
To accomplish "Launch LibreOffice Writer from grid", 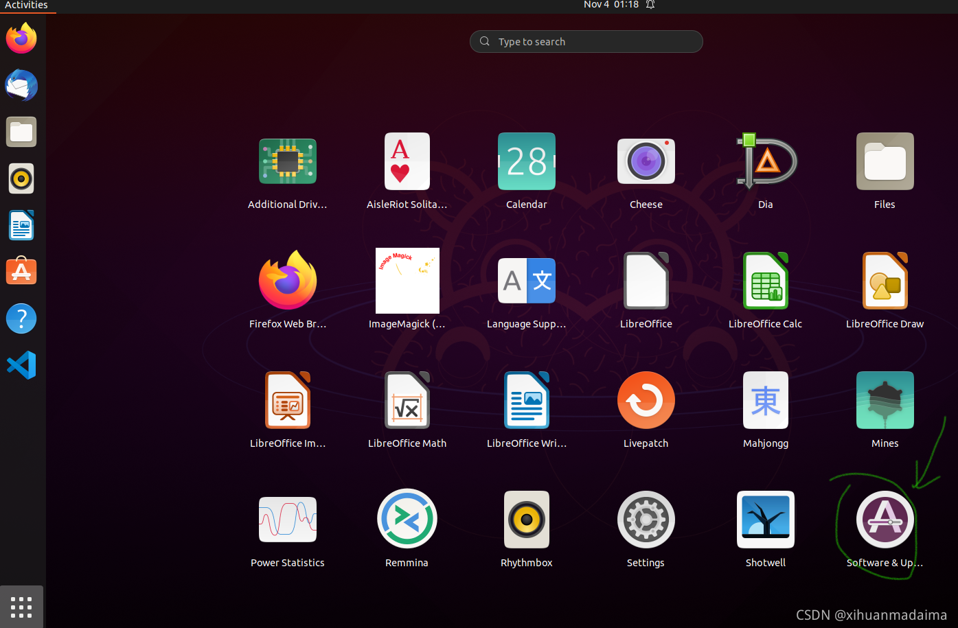I will point(527,400).
